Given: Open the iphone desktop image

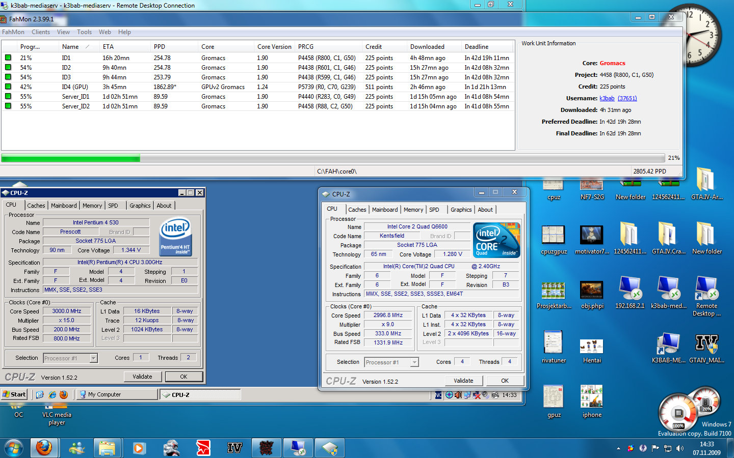Looking at the screenshot, I should tap(592, 402).
